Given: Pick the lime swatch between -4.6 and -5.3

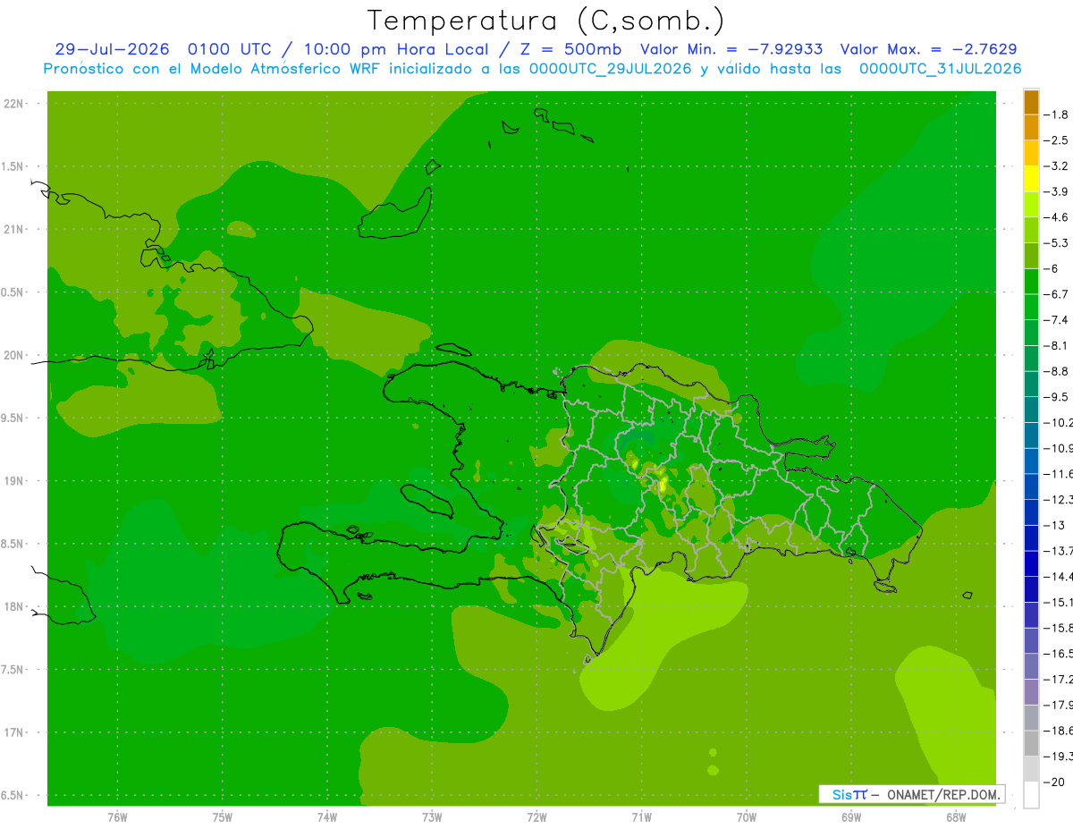Looking at the screenshot, I should (1031, 230).
